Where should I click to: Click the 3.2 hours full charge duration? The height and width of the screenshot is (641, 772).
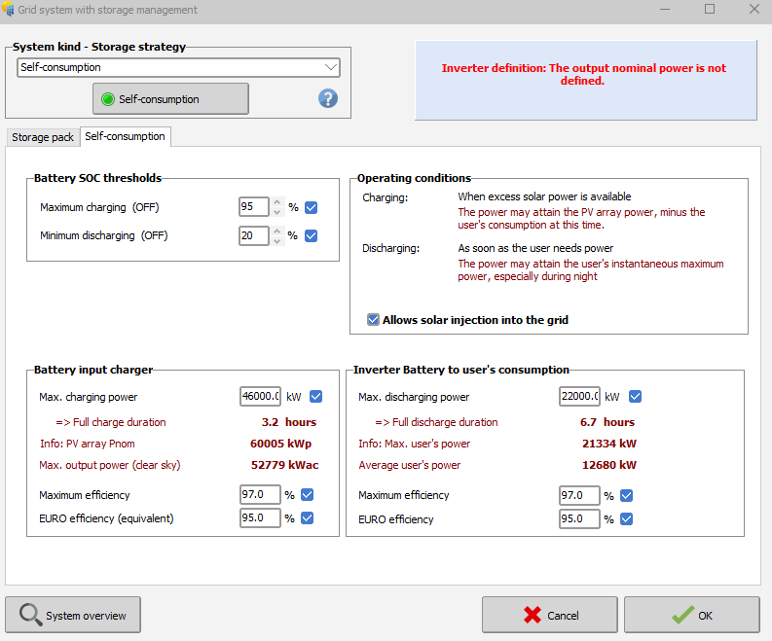click(289, 422)
